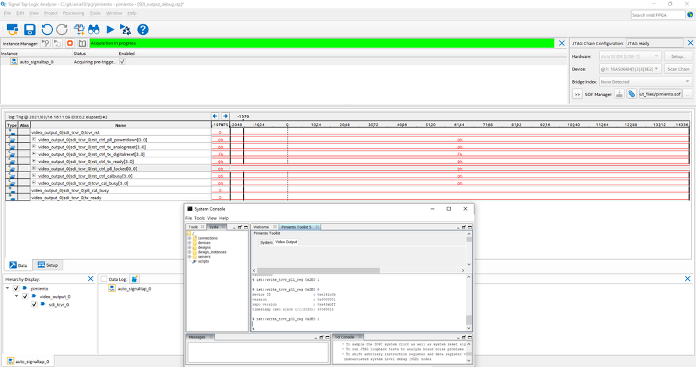Click the Scan Chain button

678,69
